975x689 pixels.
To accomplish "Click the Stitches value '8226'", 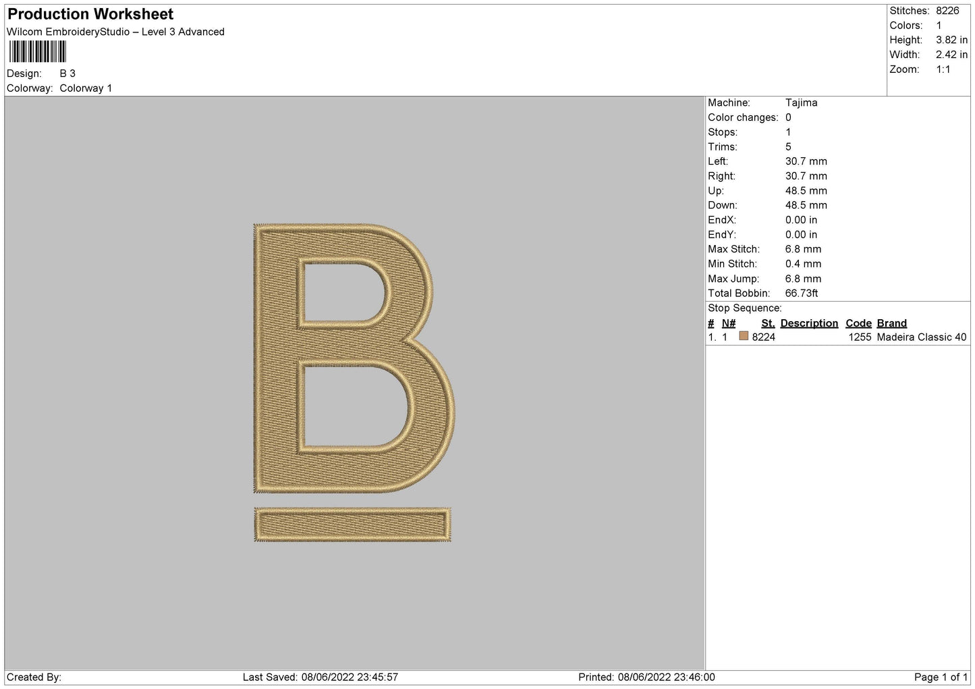I will pyautogui.click(x=947, y=11).
